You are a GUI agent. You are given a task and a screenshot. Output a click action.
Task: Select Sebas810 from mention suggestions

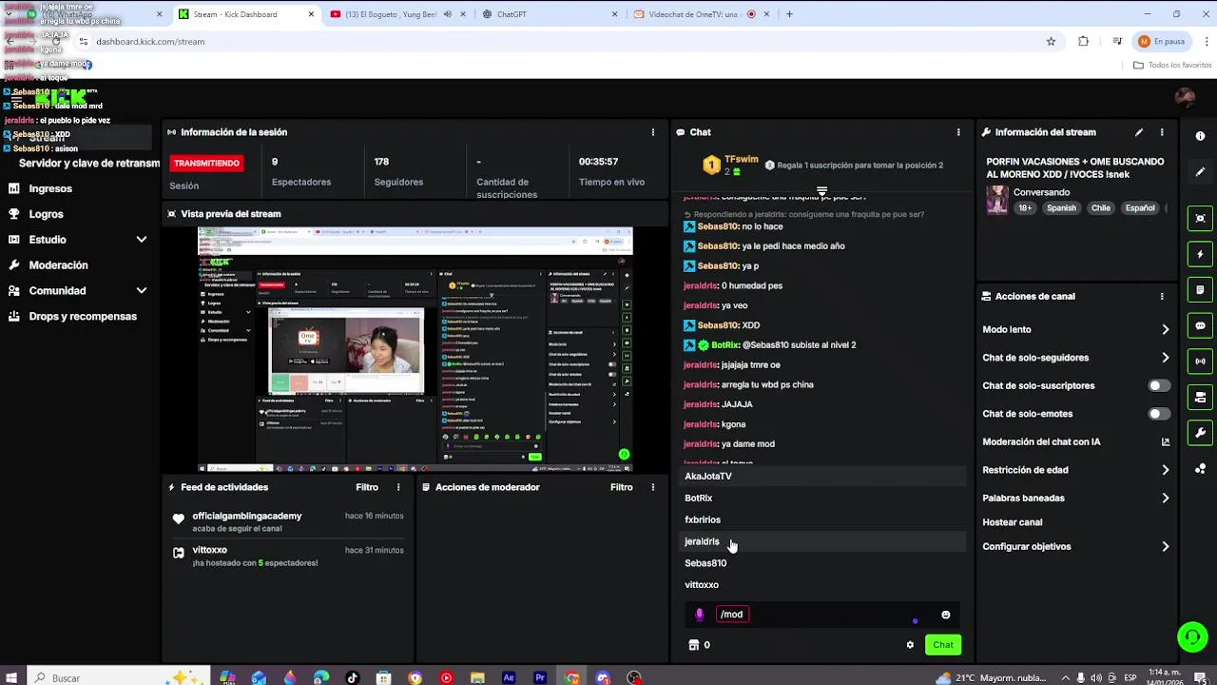[822, 563]
